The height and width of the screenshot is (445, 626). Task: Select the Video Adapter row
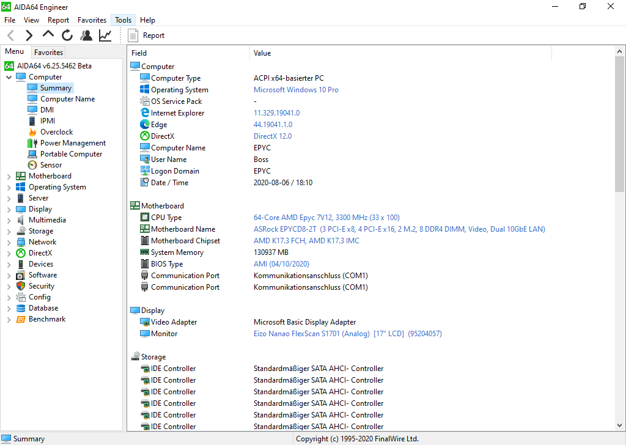371,322
